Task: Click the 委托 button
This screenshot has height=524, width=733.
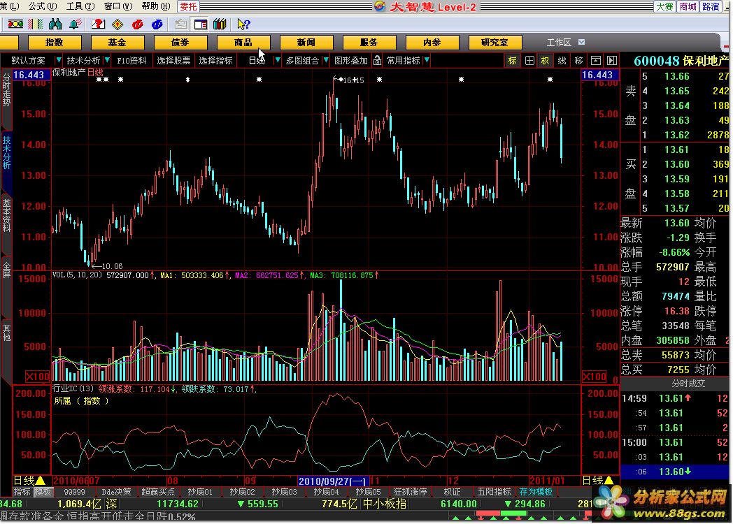Action: tap(188, 6)
